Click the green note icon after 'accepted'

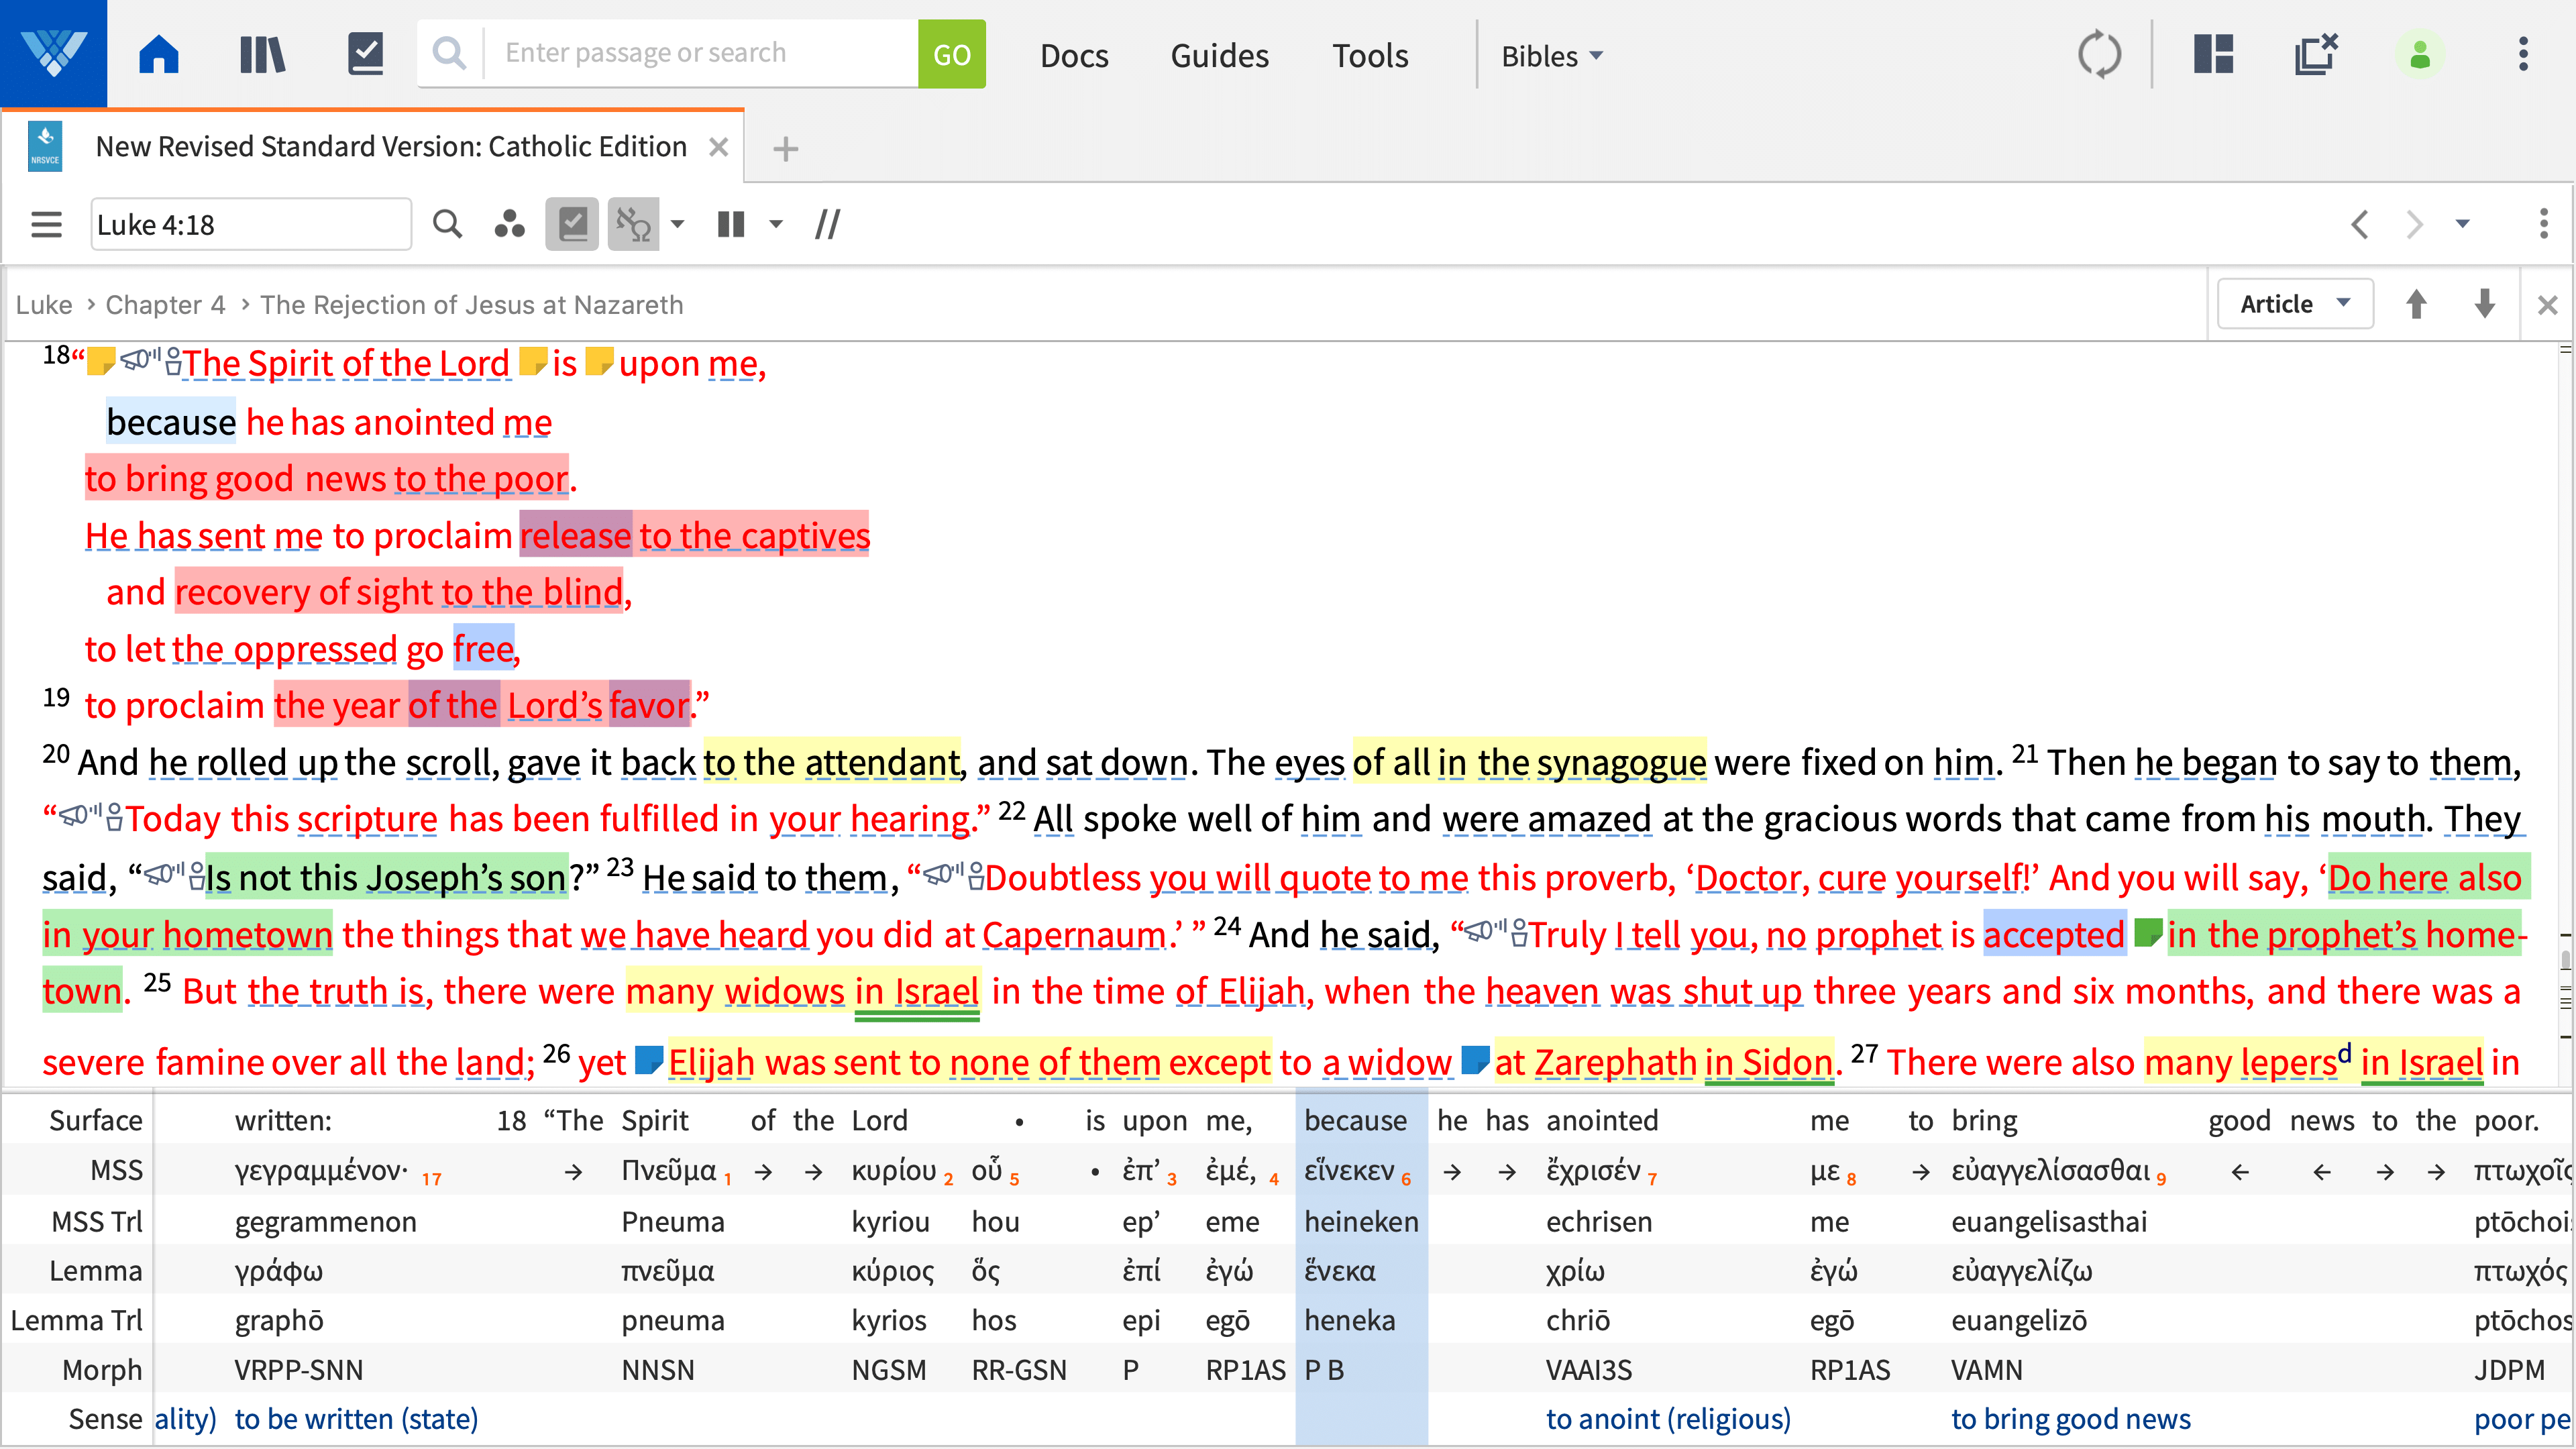pyautogui.click(x=2148, y=932)
